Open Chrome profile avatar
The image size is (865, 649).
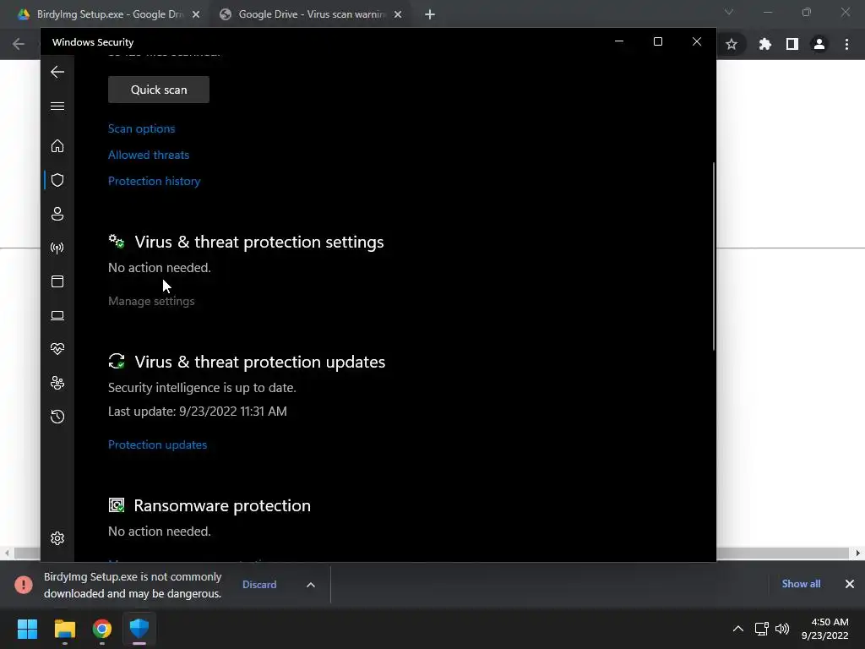pos(819,44)
